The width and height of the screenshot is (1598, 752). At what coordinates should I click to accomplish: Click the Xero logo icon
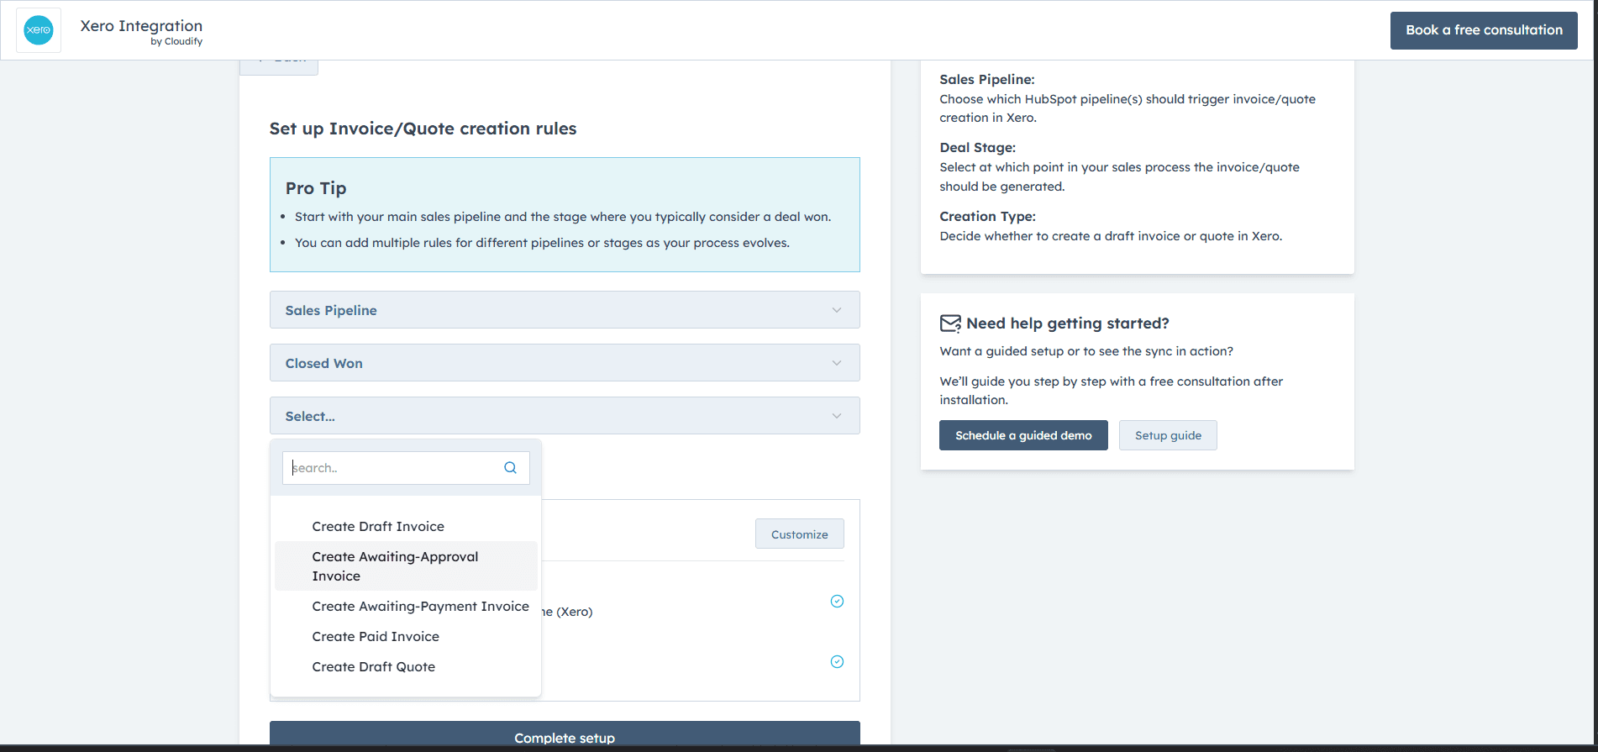coord(39,30)
